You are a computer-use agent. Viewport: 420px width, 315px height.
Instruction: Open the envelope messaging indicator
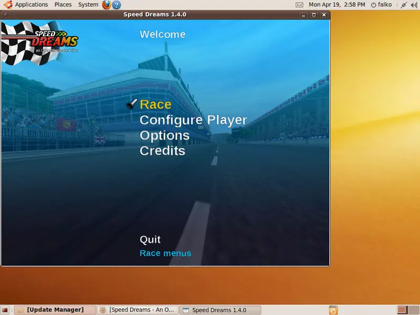(x=299, y=5)
